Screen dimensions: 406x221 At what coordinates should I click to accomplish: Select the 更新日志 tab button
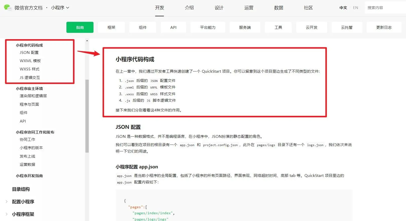384,27
